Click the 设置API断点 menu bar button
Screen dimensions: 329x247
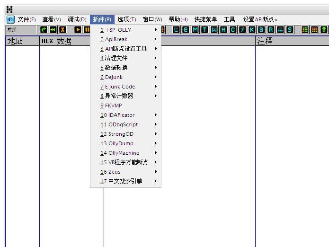[x=260, y=19]
